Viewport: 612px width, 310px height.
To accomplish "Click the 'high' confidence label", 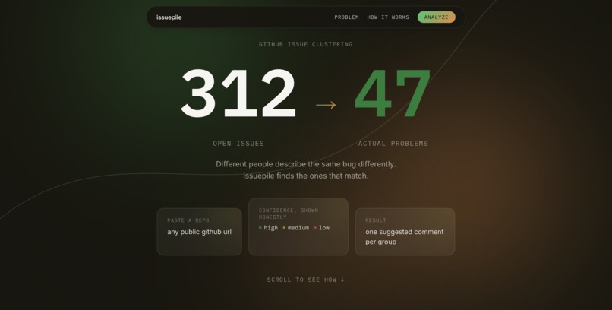I will 271,228.
